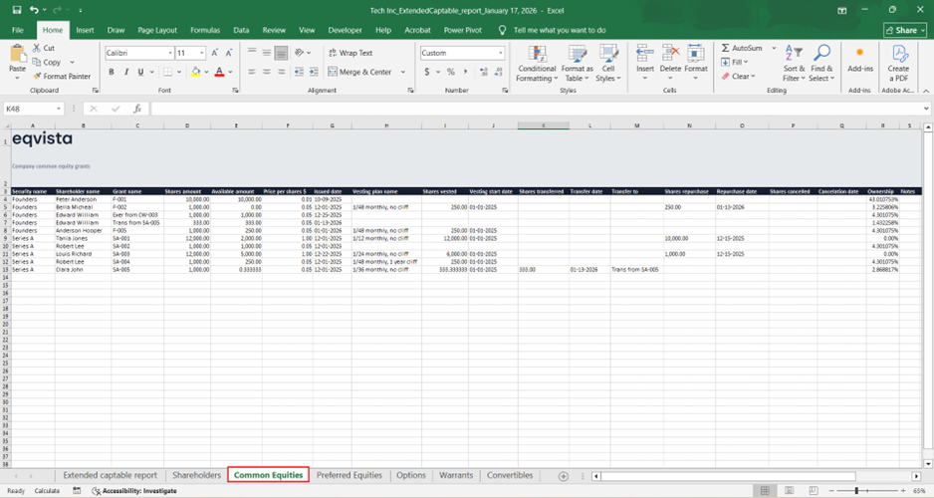Click the Share button
934x498 pixels.
(x=904, y=31)
